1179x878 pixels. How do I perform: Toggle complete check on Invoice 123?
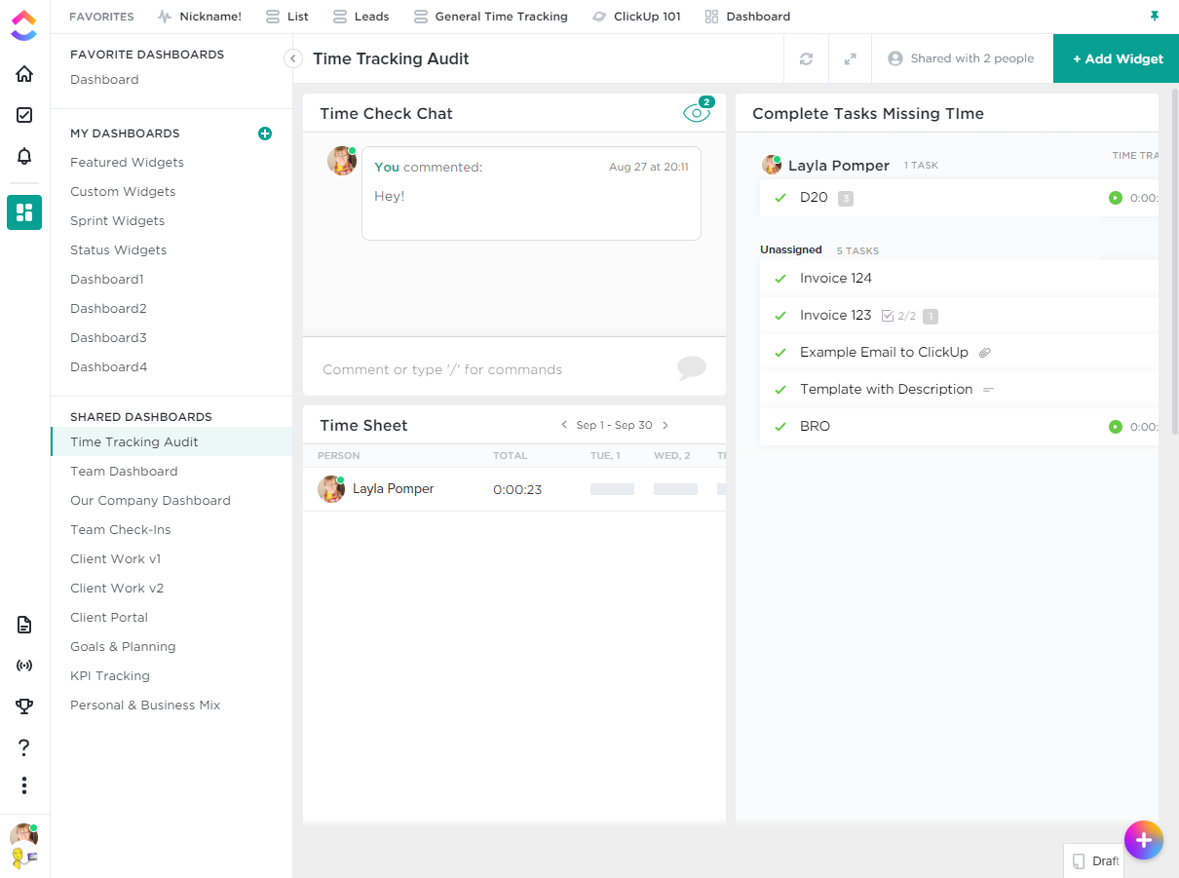pos(780,316)
